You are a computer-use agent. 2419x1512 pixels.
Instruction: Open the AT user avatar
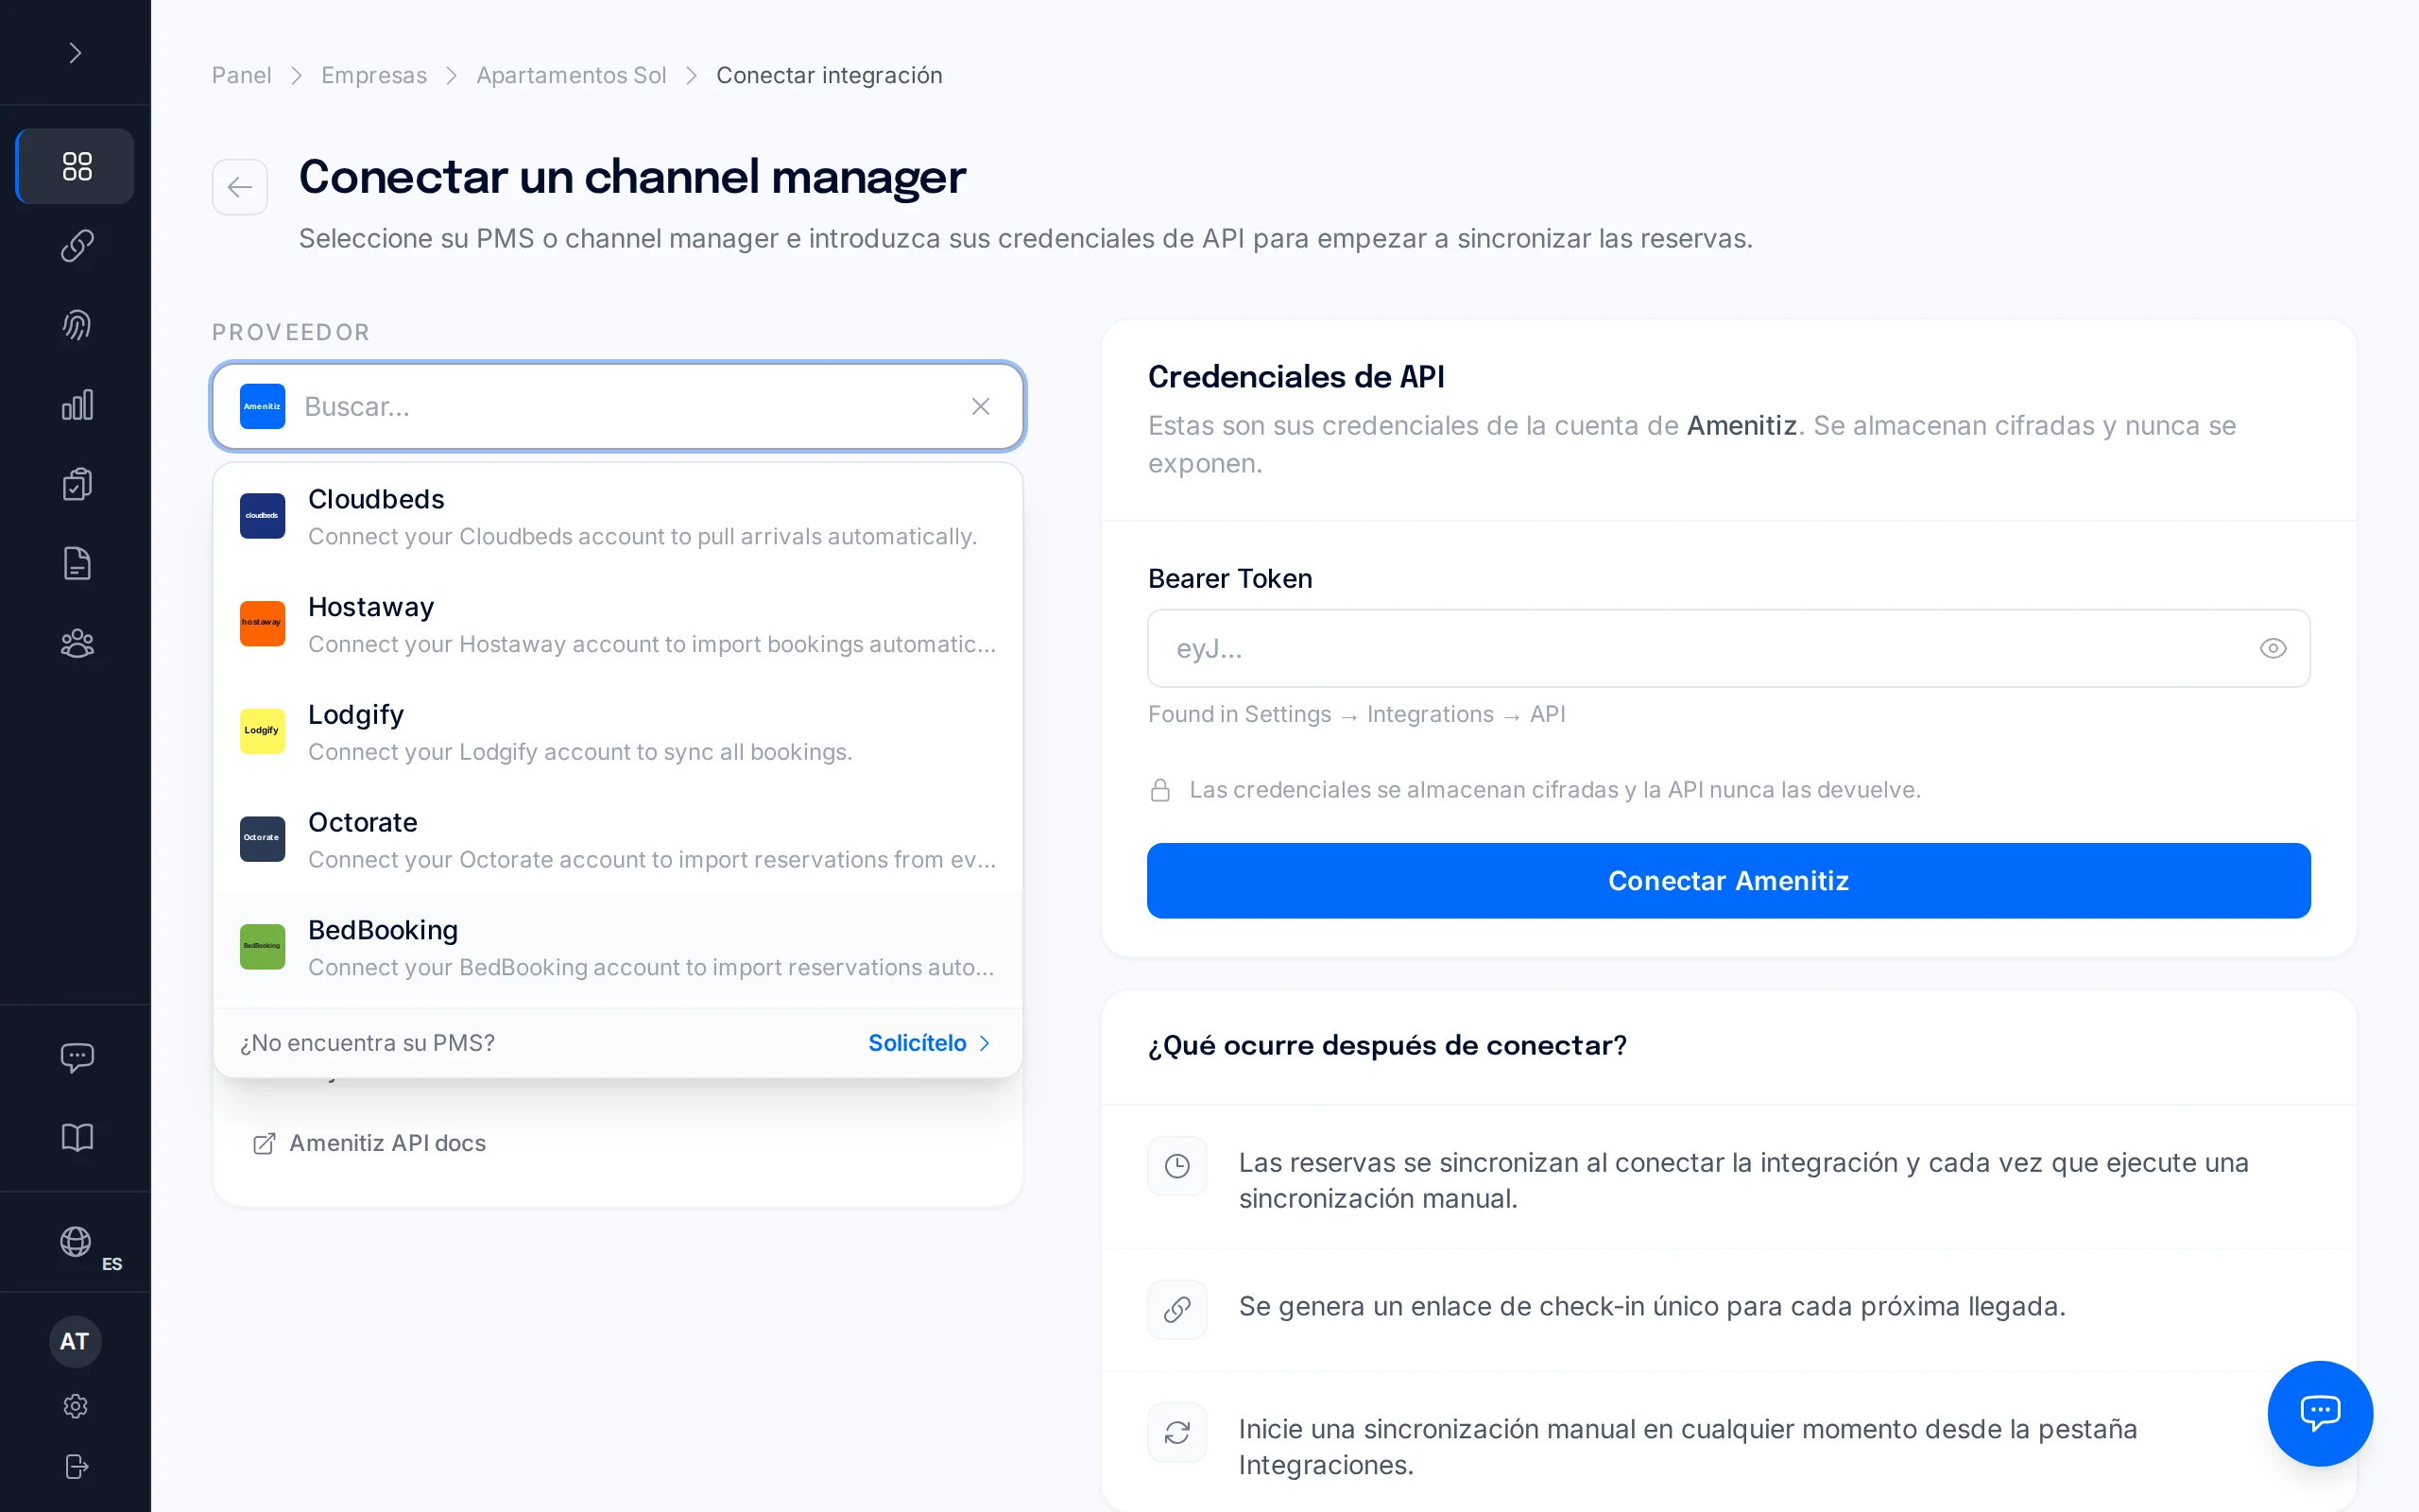75,1341
